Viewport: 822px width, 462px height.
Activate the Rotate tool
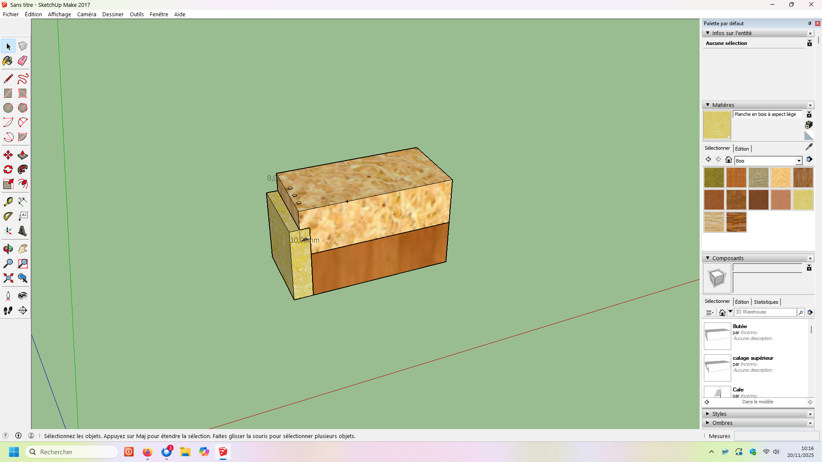tap(8, 169)
